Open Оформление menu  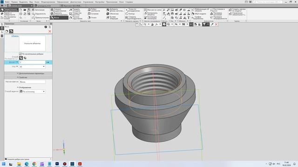click(x=62, y=2)
